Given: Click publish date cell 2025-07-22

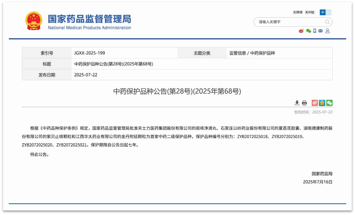Looking at the screenshot, I should click(x=86, y=75).
